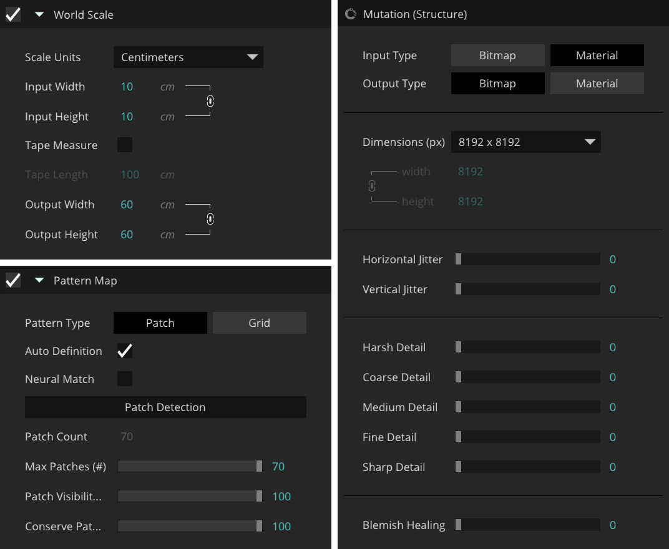
Task: Click the Input Height value field
Action: pyautogui.click(x=127, y=117)
